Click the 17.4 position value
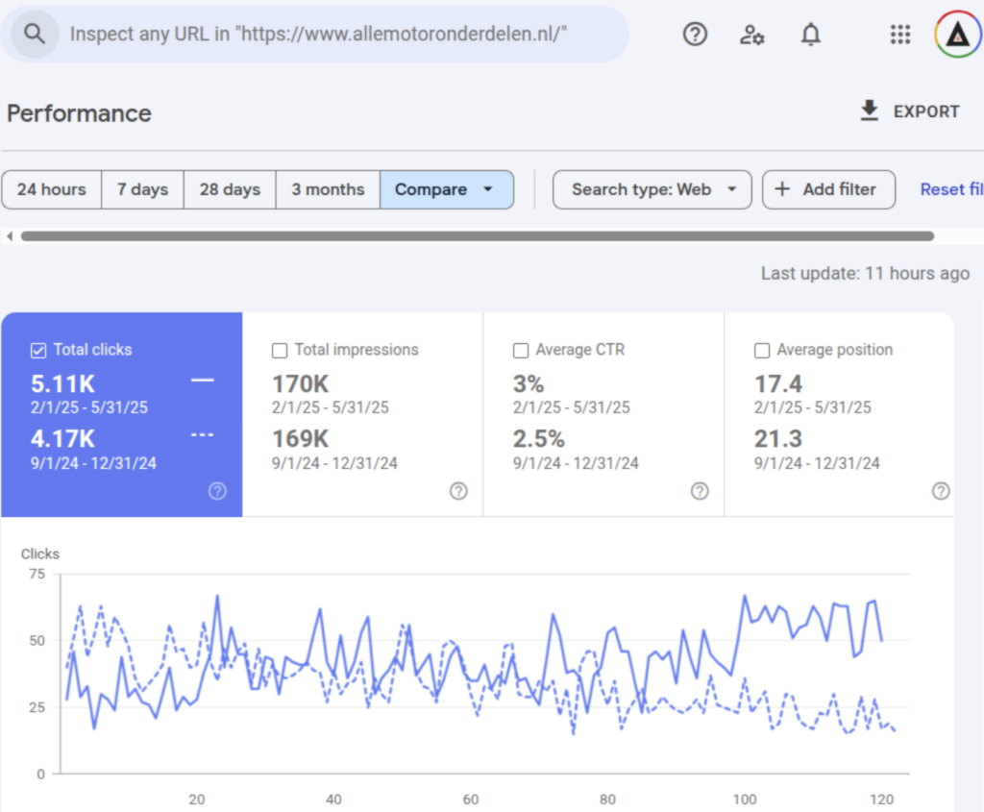This screenshot has height=812, width=984. coord(778,384)
